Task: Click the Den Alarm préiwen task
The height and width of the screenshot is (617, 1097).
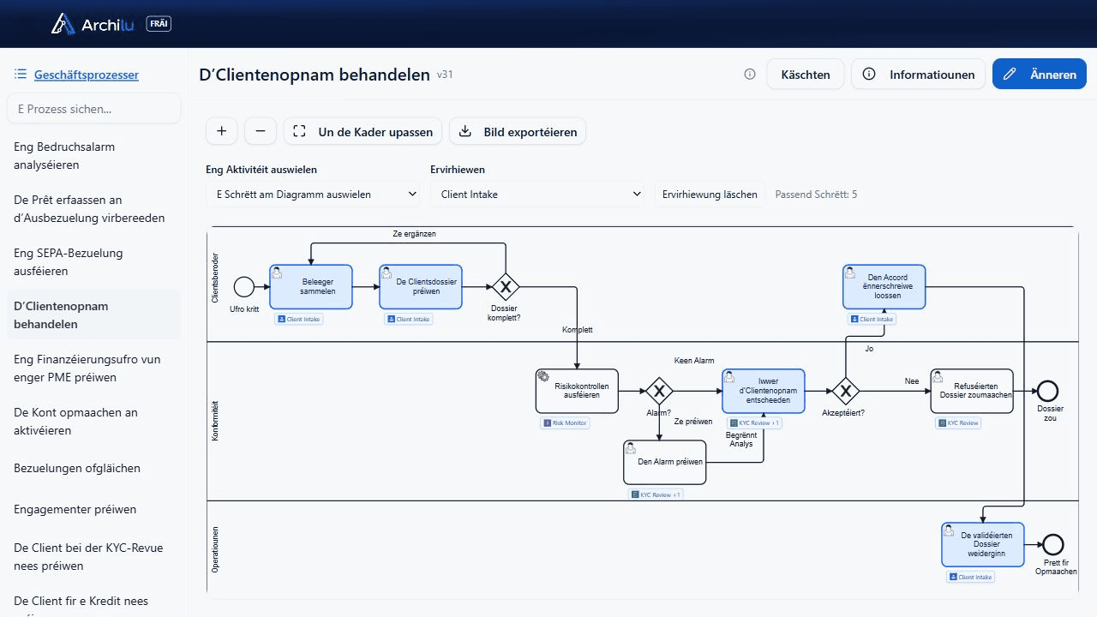Action: 665,462
